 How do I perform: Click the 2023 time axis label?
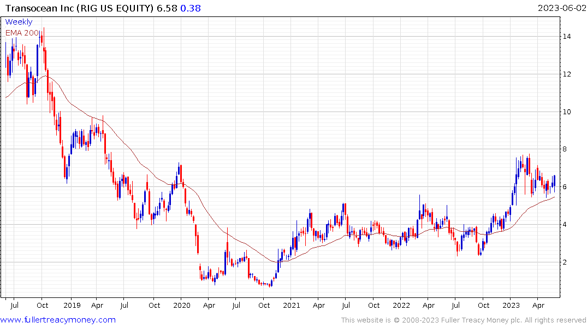[x=511, y=305]
